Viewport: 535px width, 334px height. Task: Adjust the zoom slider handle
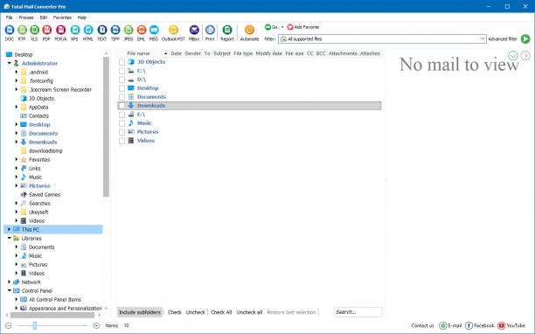pyautogui.click(x=34, y=326)
